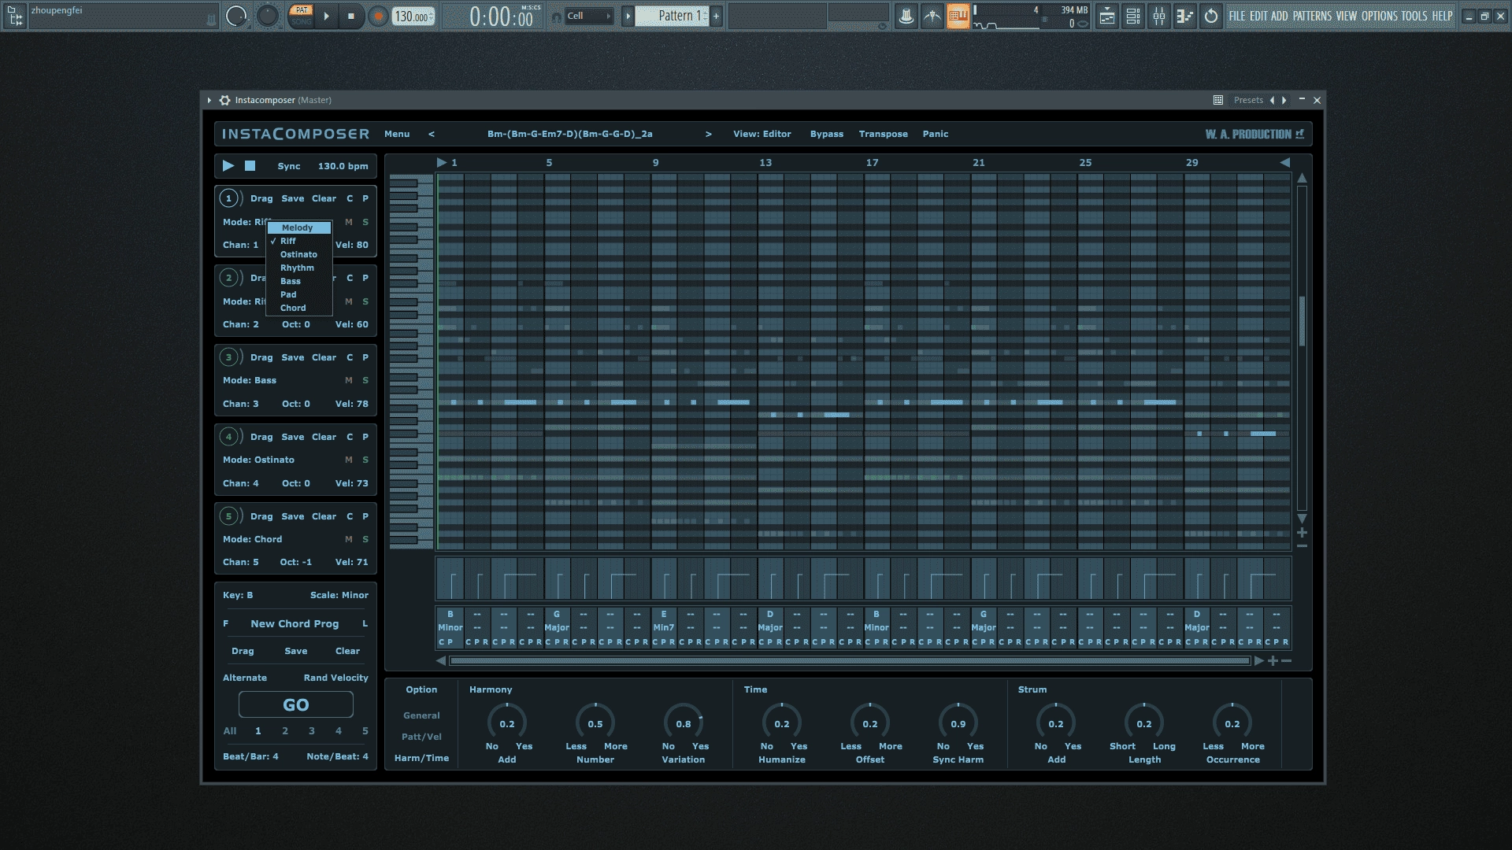Open the Cell snap dropdown

pos(589,16)
